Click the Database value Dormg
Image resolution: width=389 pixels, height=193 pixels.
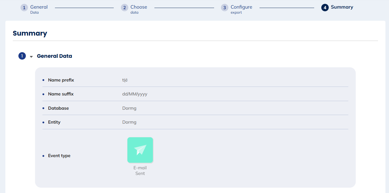click(129, 108)
